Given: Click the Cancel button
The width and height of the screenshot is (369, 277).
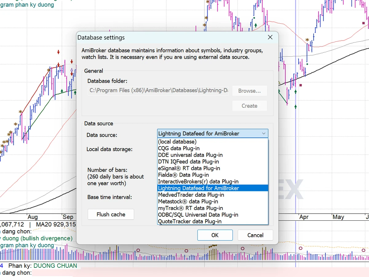Looking at the screenshot, I should [255, 235].
